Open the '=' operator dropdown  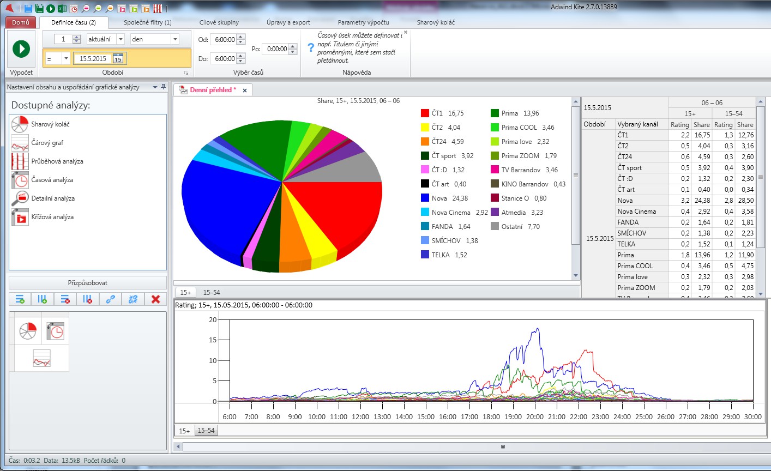click(66, 59)
